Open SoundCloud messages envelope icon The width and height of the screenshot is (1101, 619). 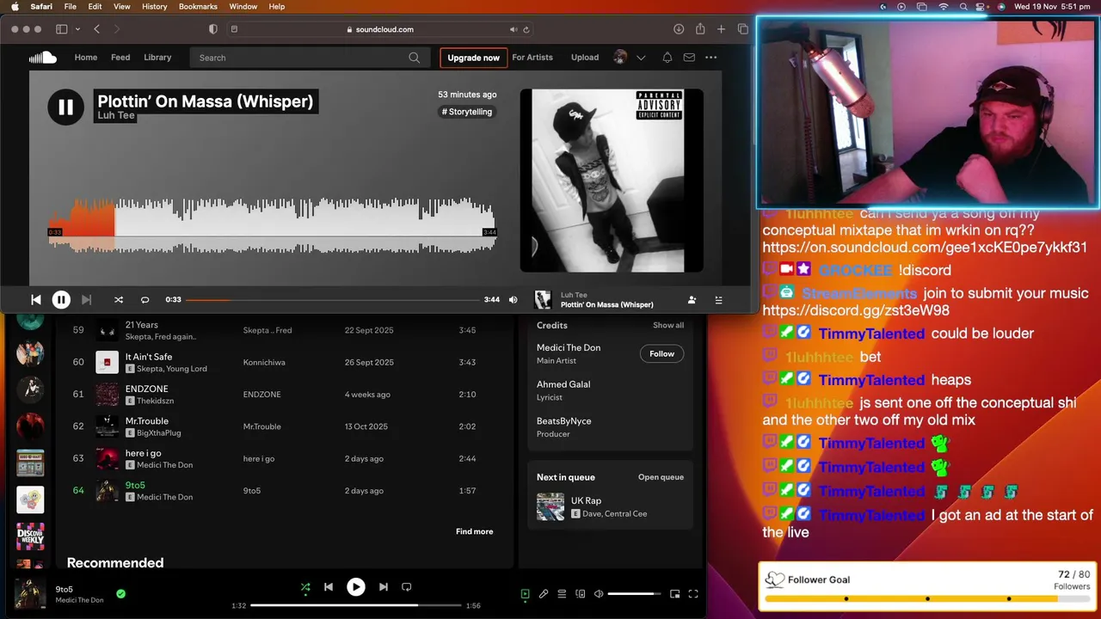689,58
